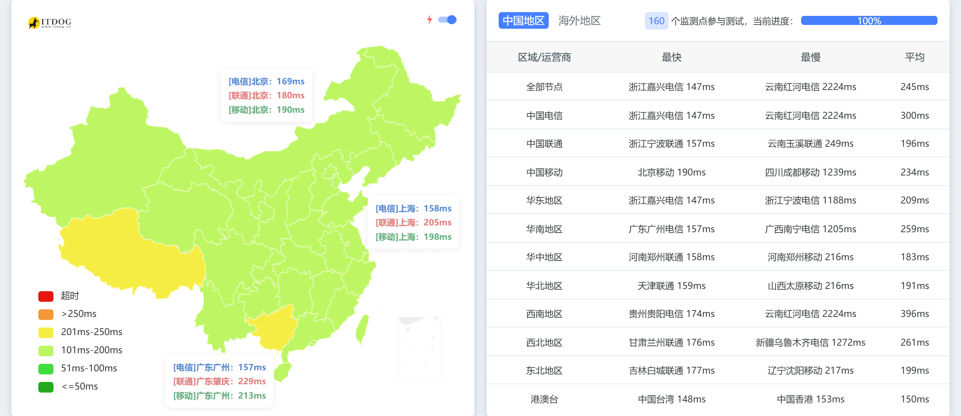The height and width of the screenshot is (416, 961).
Task: Click the 华北地区 row label
Action: pos(544,286)
